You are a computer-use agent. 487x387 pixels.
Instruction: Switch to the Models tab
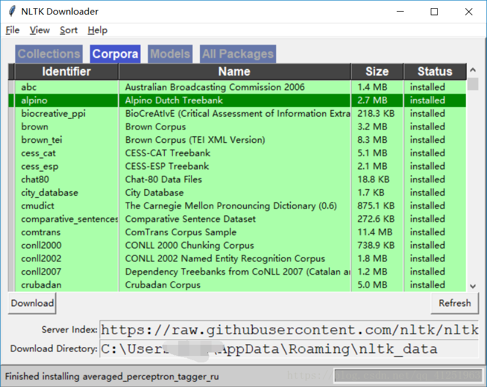(170, 54)
